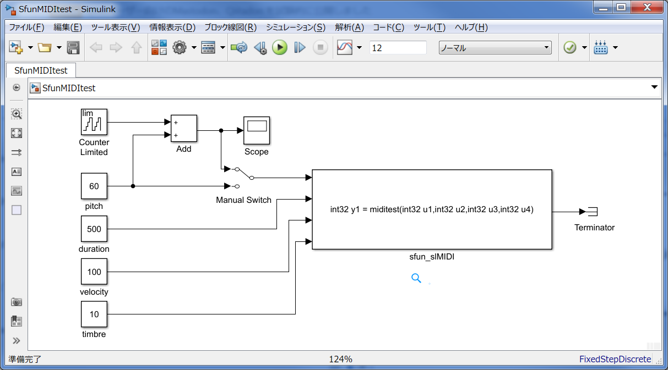Toggle the sample time display arrows icon
The image size is (668, 370).
pyautogui.click(x=17, y=152)
